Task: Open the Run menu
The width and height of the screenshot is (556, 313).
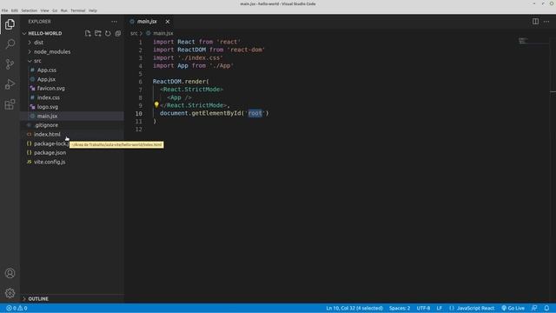Action: click(x=63, y=10)
